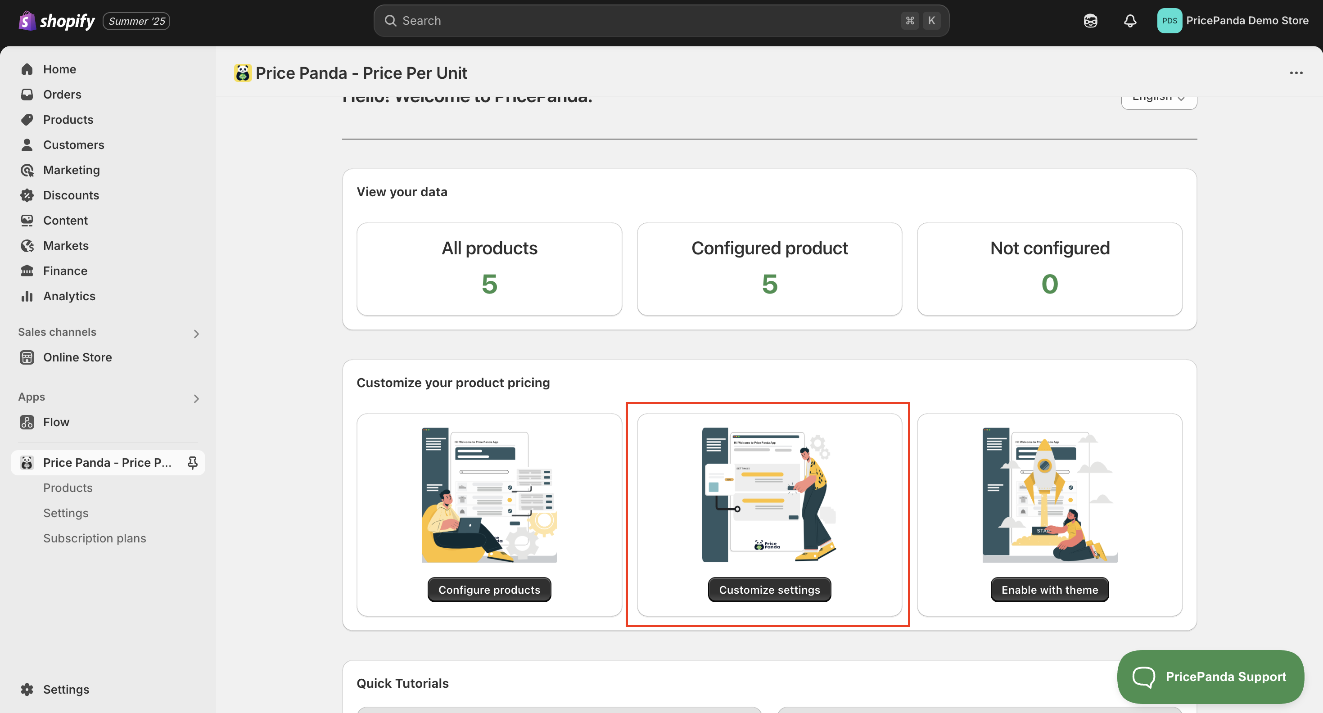Click the Content image icon

pyautogui.click(x=27, y=221)
